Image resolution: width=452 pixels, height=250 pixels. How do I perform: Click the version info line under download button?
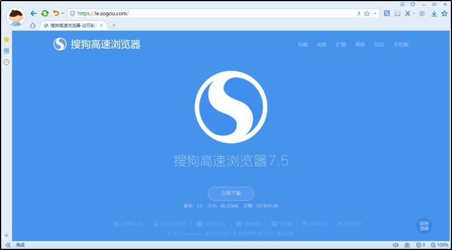231,206
